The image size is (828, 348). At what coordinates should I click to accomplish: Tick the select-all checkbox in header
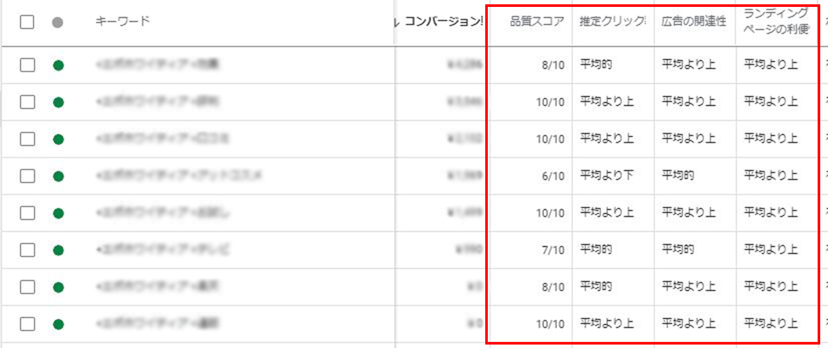click(27, 22)
